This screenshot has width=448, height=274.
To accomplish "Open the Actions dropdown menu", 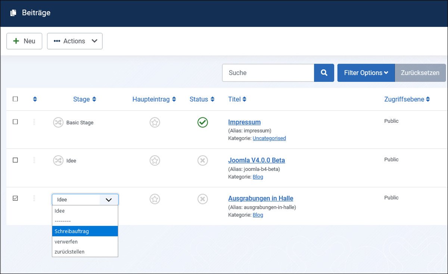I will pos(75,41).
